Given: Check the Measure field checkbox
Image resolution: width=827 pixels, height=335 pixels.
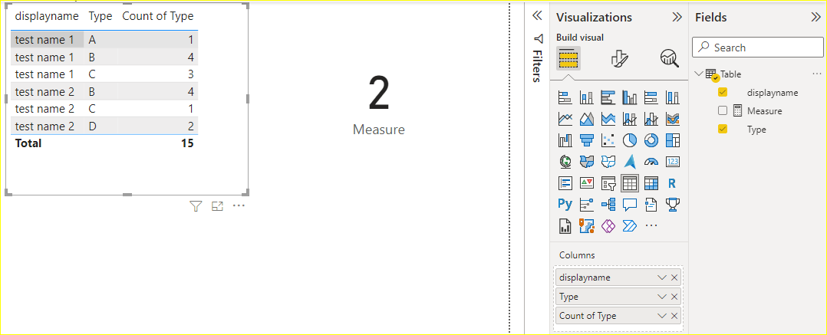Looking at the screenshot, I should (x=723, y=110).
